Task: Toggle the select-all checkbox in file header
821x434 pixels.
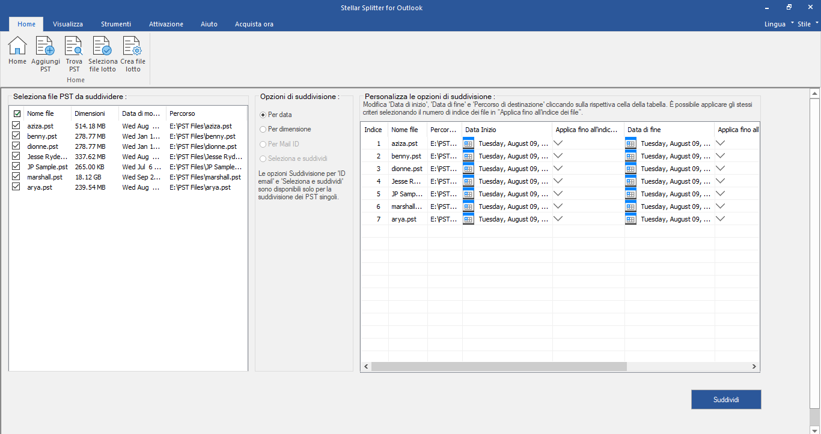Action: tap(17, 113)
